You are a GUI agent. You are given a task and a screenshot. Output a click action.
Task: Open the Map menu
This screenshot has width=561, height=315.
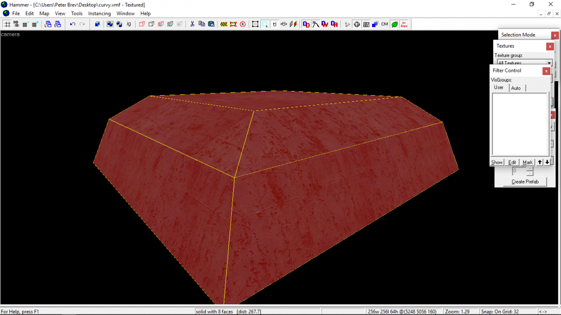[44, 13]
